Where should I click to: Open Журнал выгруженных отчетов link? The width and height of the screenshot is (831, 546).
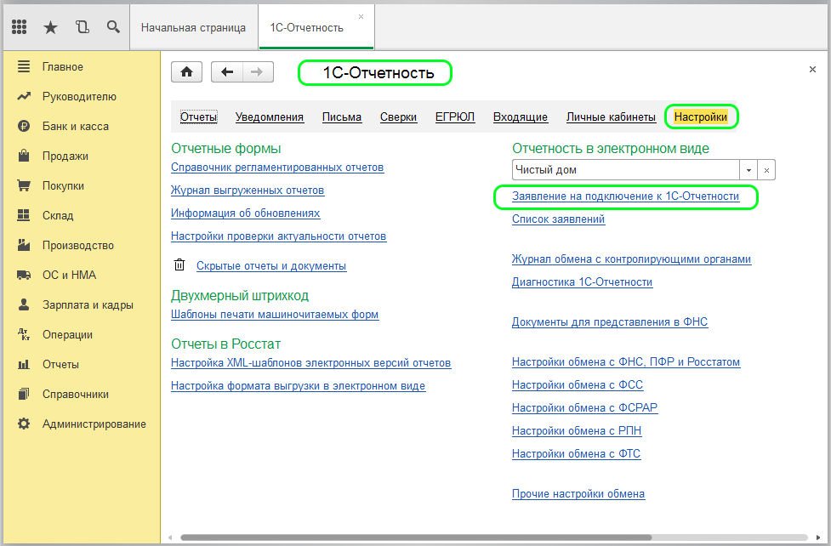[x=248, y=191]
